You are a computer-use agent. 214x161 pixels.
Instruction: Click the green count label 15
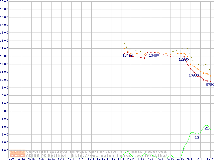[197, 138]
